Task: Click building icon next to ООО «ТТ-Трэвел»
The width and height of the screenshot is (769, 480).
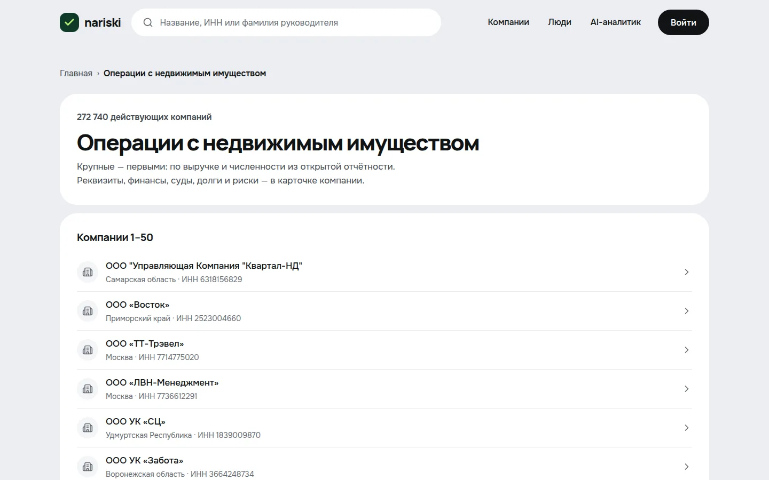Action: click(88, 350)
